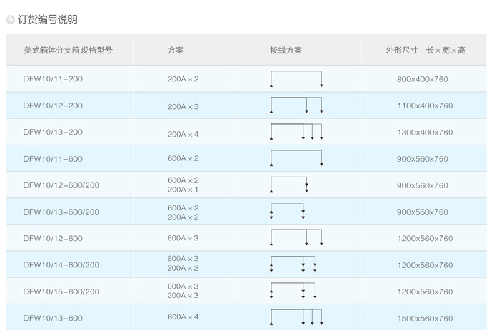Select 1200x560x760 in DFW10/12-600 row
This screenshot has height=330, width=494.
(x=425, y=239)
